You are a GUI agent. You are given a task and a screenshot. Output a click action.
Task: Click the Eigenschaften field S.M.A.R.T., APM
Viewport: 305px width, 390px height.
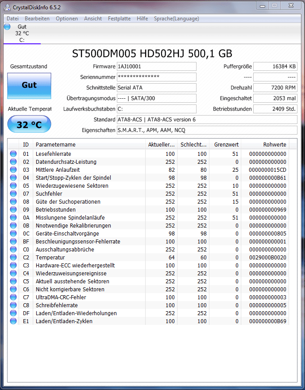pos(207,130)
